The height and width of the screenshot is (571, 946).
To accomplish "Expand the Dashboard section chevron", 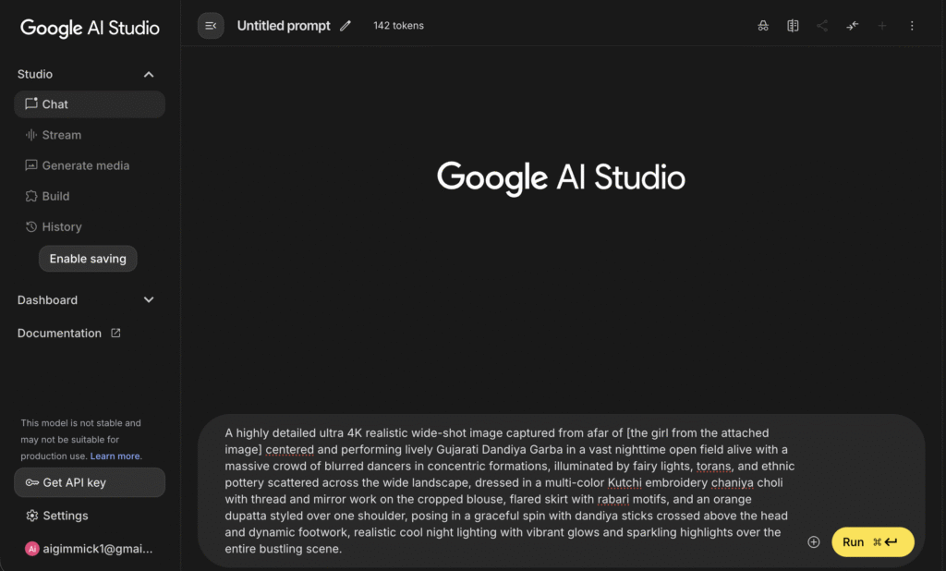I will pyautogui.click(x=149, y=300).
